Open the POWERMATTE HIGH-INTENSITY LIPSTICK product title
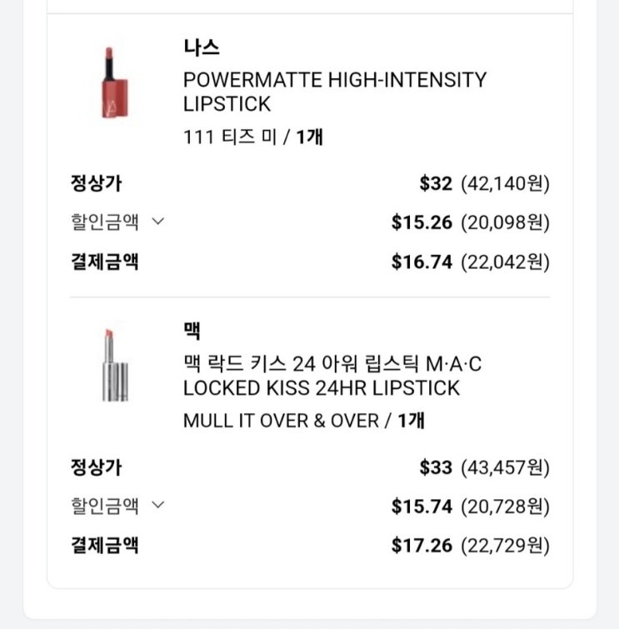Viewport: 619px width, 629px height. pos(334,92)
